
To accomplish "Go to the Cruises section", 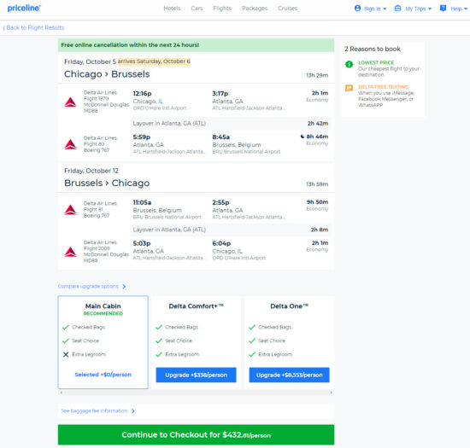I will [287, 8].
